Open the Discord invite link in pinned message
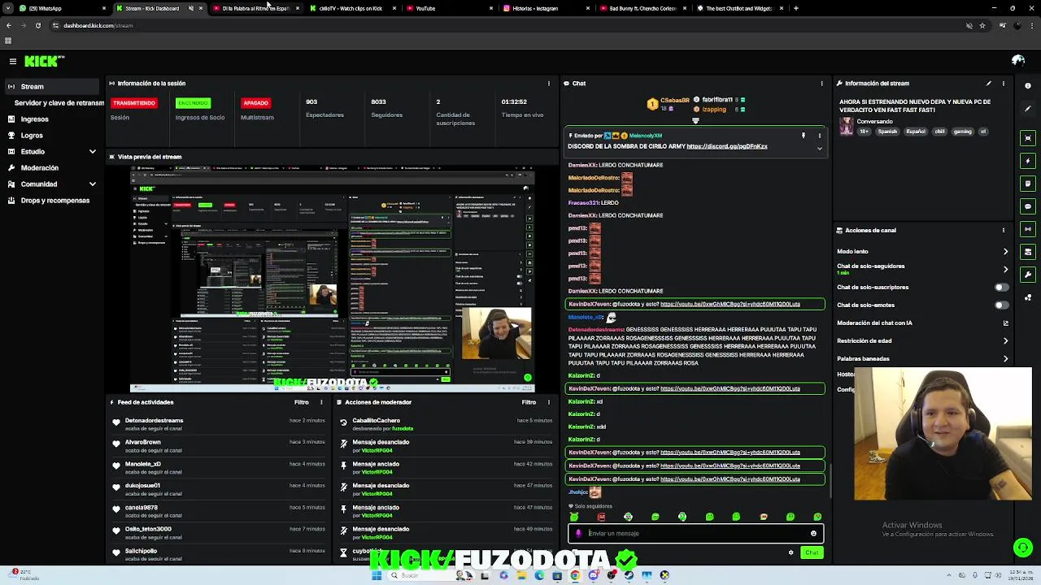Screen dimensions: 1041x585 click(x=727, y=146)
